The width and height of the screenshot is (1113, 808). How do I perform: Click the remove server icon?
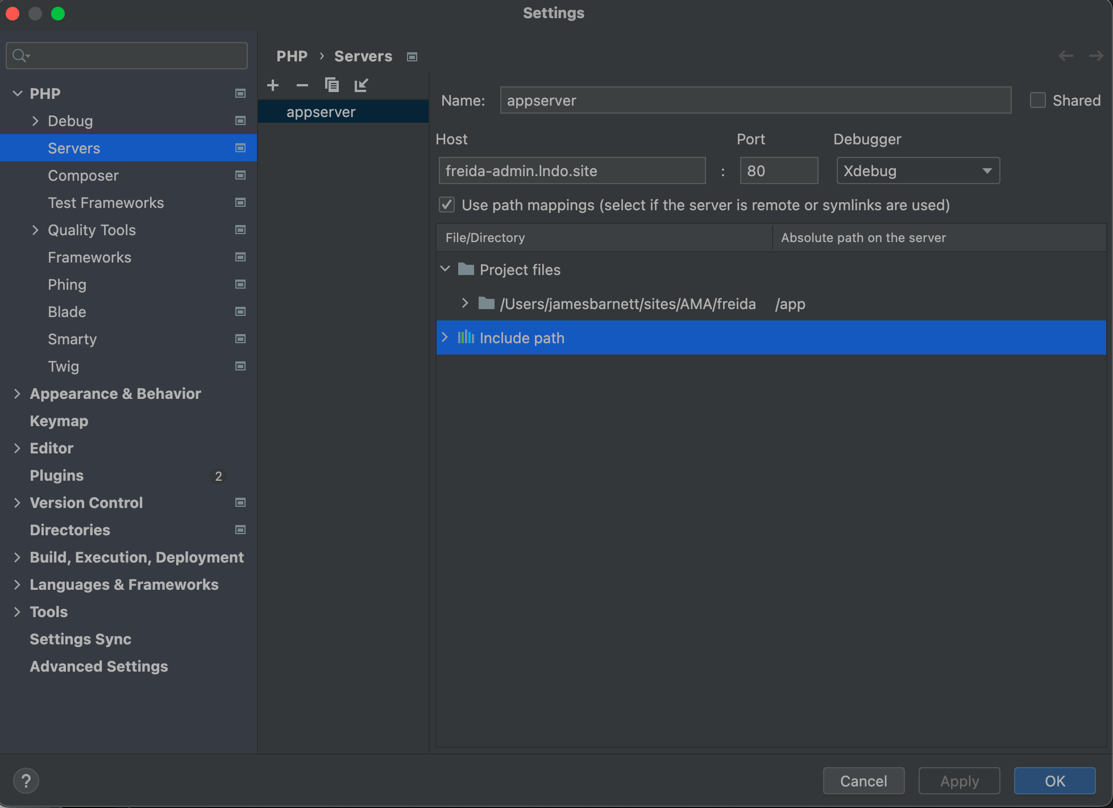coord(302,85)
